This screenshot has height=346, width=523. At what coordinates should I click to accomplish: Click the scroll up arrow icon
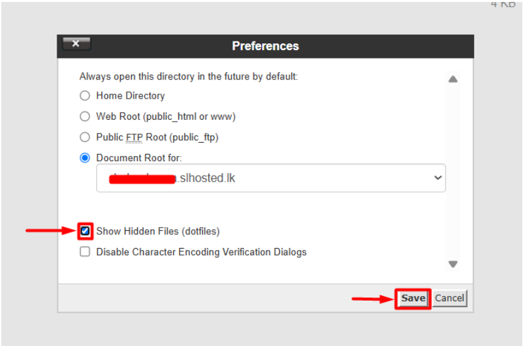(453, 79)
